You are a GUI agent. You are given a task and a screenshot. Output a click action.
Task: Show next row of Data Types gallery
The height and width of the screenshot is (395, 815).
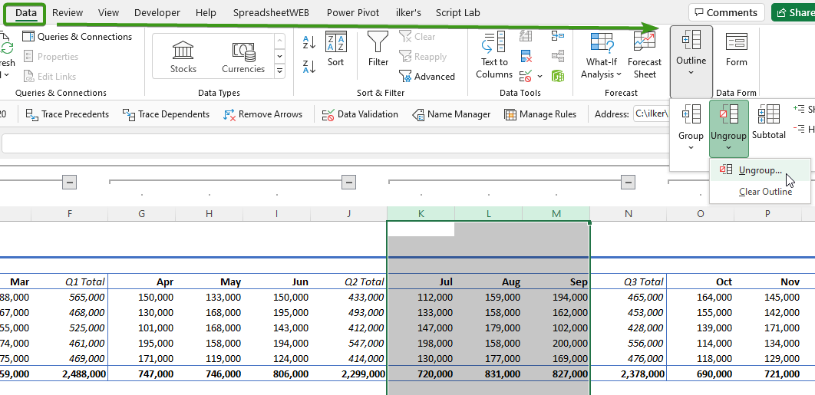[x=279, y=56]
